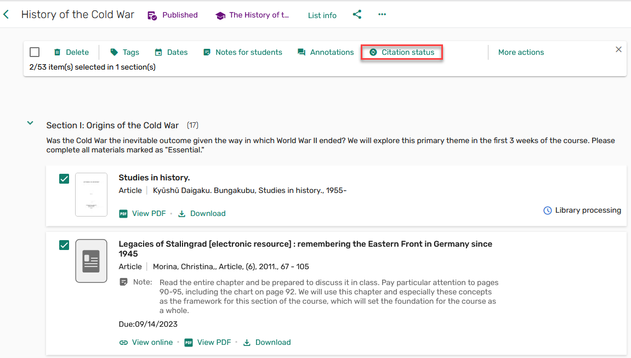Click the Notes for students icon
Screen dimensions: 631x358
point(207,52)
